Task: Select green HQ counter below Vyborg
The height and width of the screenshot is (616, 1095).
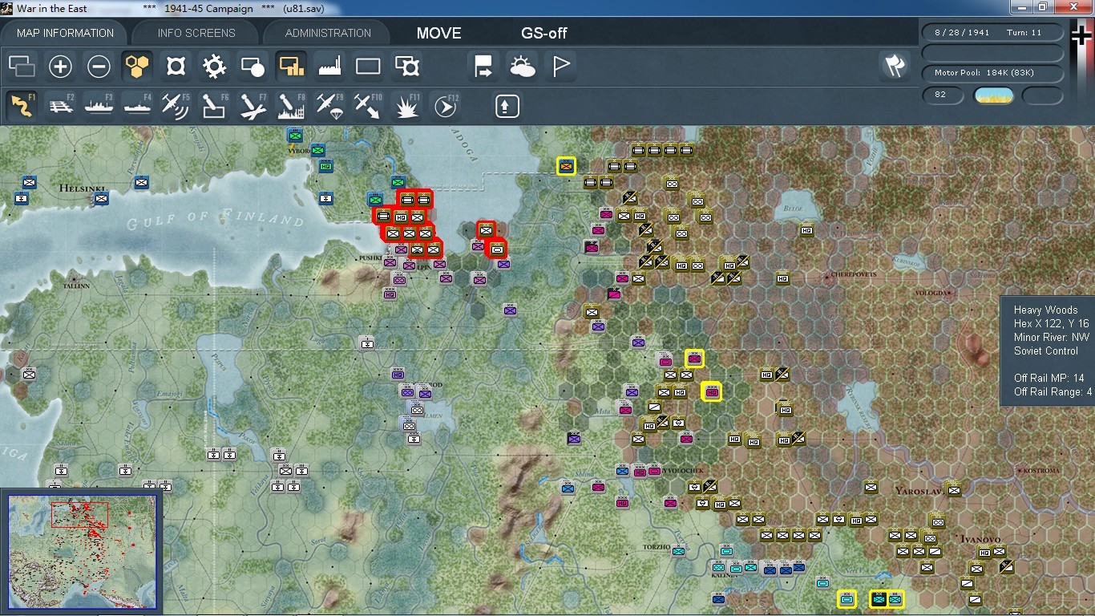Action: click(x=325, y=166)
